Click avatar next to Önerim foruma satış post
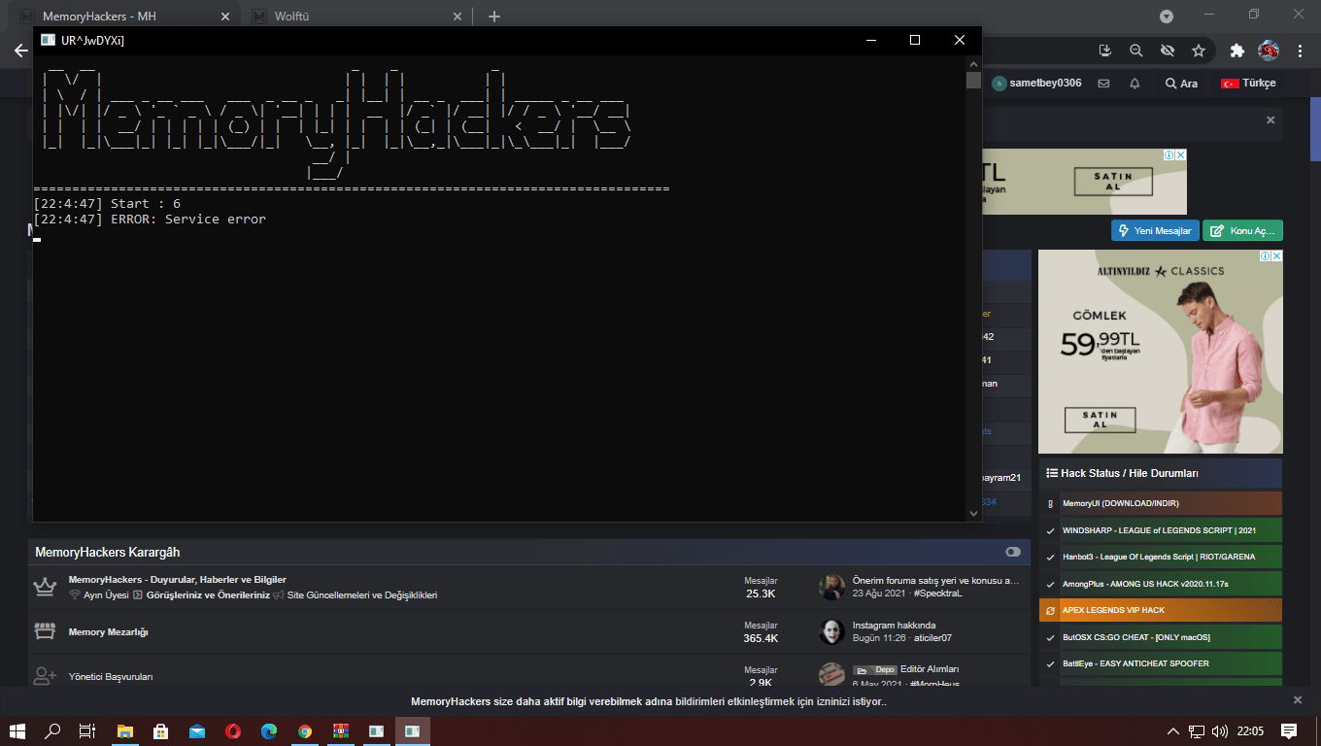1321x746 pixels. 831,587
